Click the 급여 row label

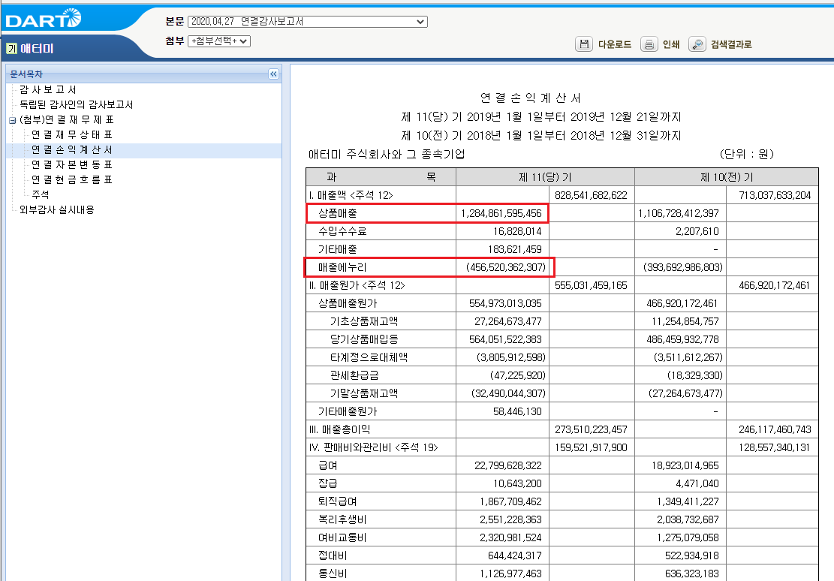(327, 465)
